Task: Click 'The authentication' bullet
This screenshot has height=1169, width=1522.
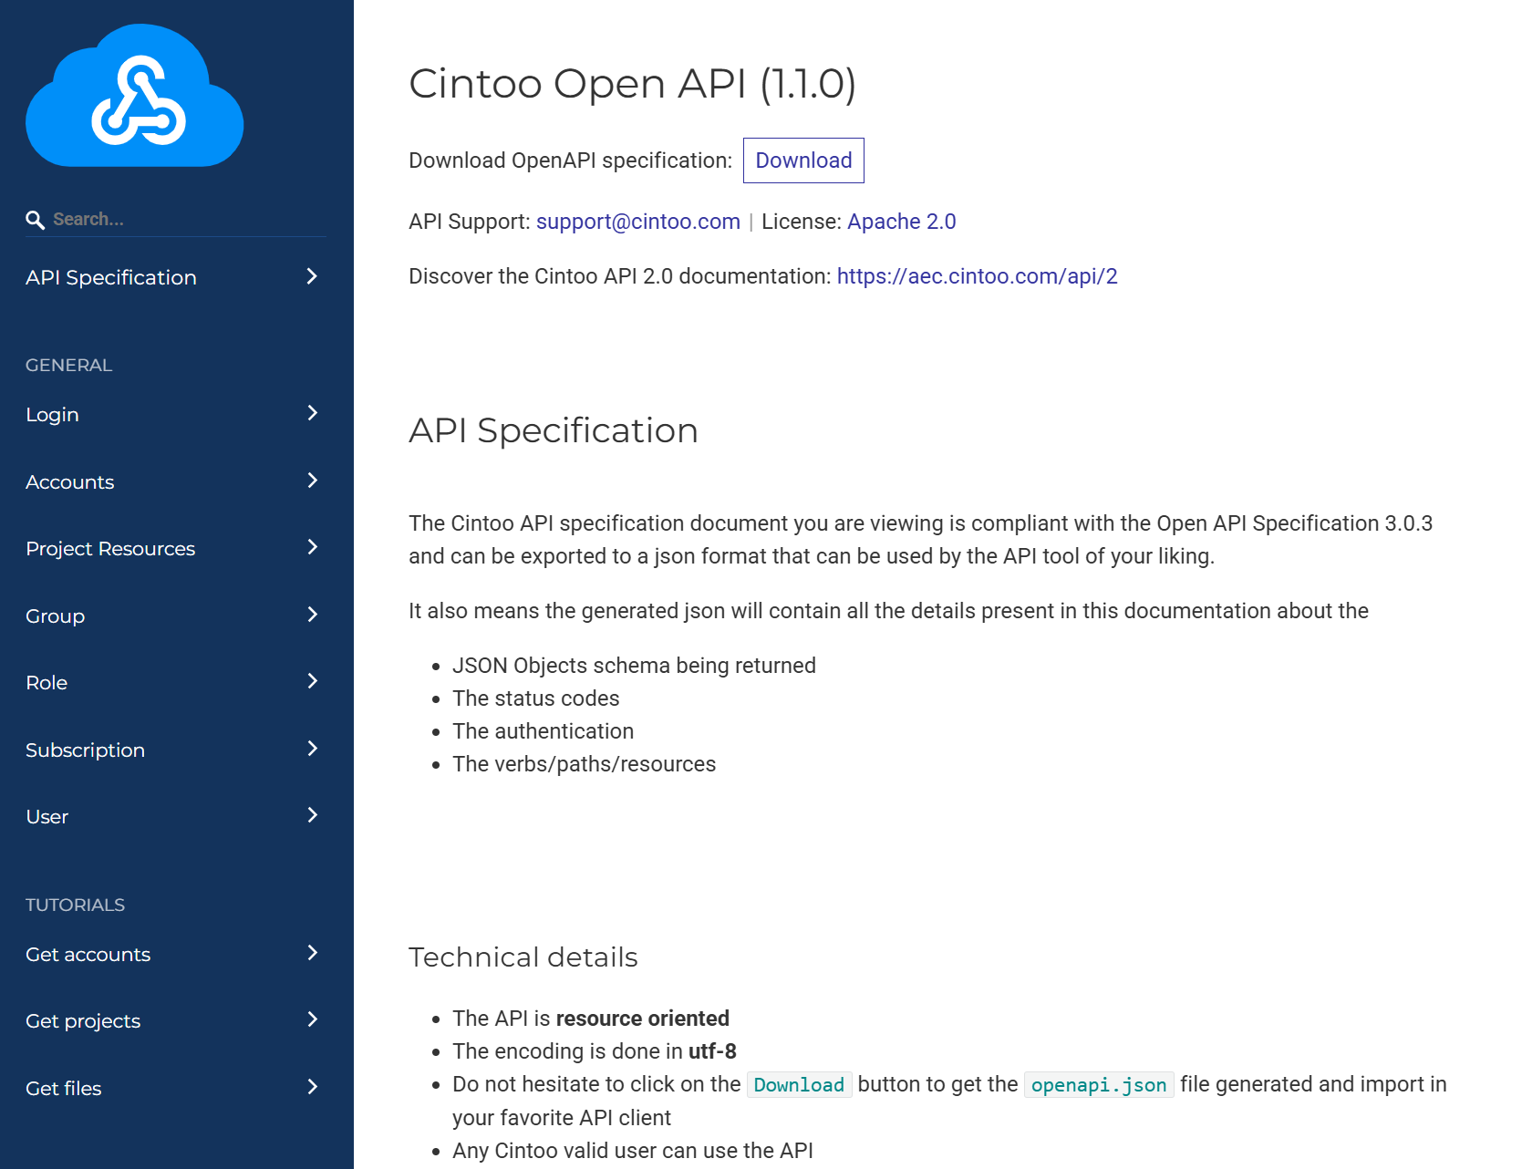Action: (544, 731)
